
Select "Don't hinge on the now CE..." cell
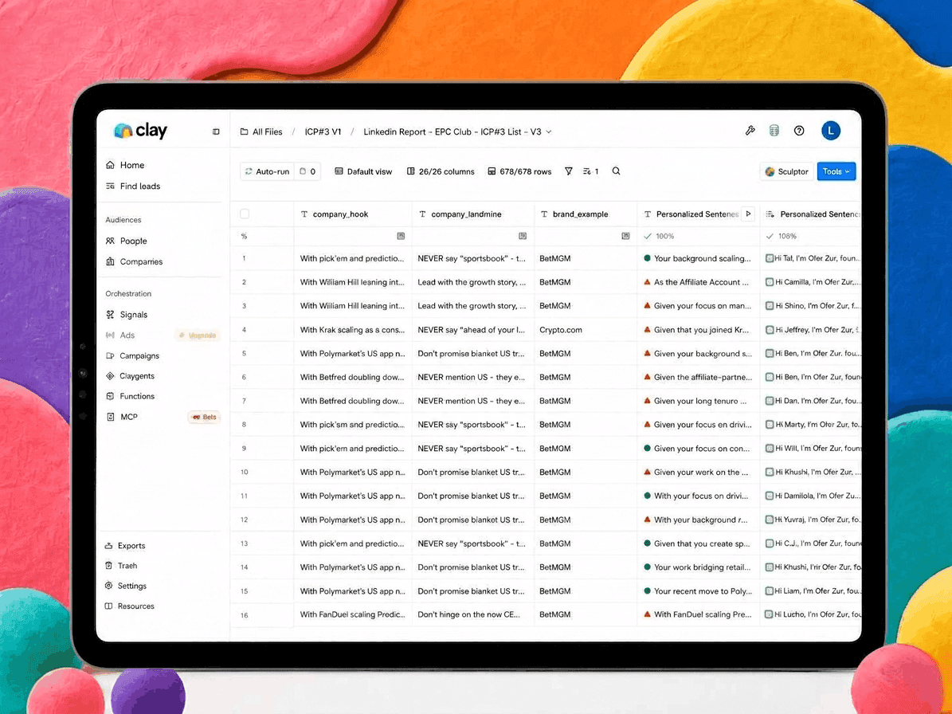click(x=473, y=614)
